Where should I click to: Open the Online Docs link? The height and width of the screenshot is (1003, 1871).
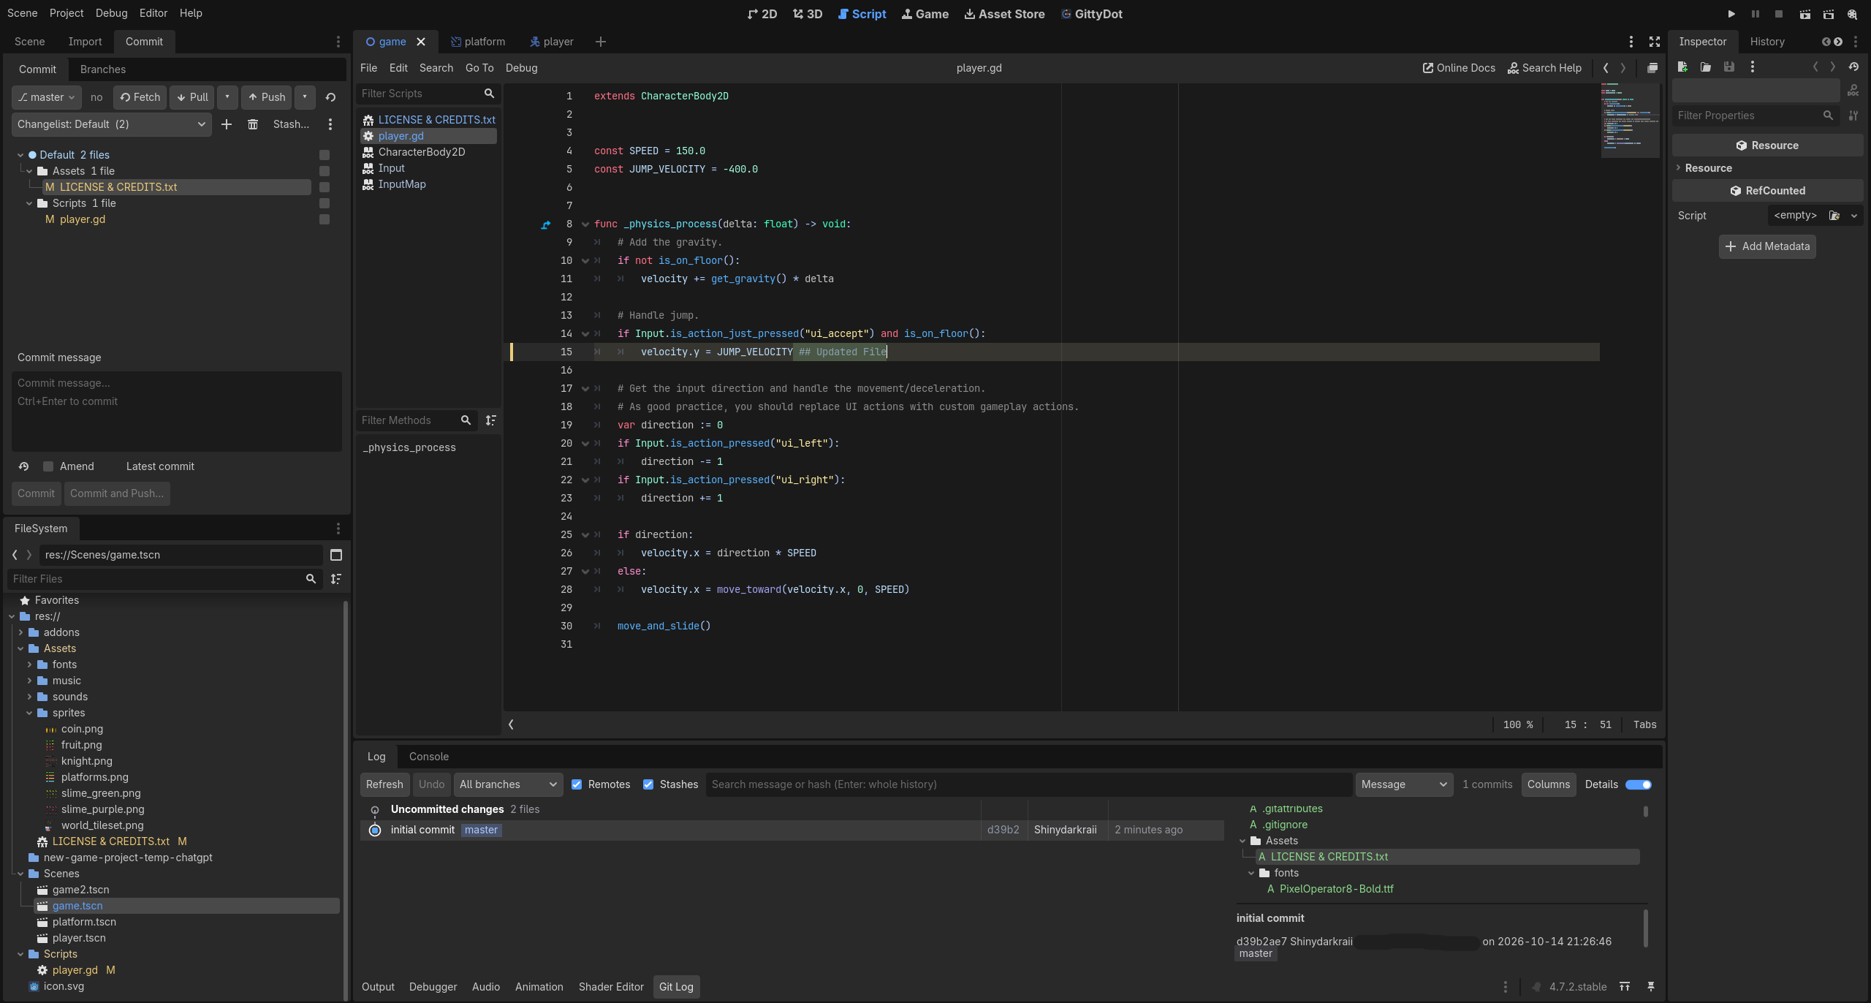pos(1459,68)
